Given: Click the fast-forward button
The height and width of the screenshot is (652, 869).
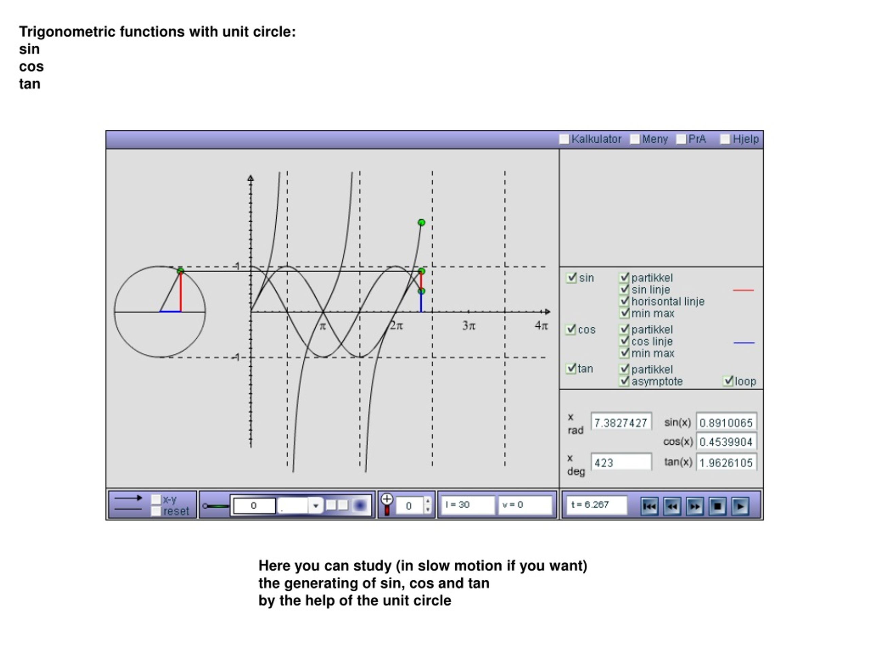Looking at the screenshot, I should (695, 506).
